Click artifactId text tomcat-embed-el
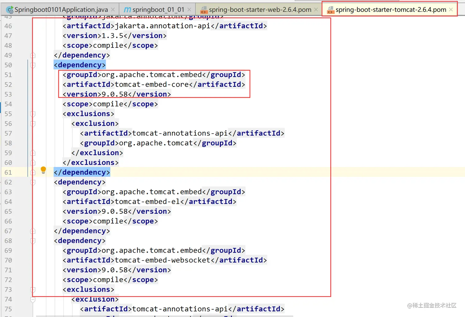Viewport: 465px width, 317px height. click(148, 201)
